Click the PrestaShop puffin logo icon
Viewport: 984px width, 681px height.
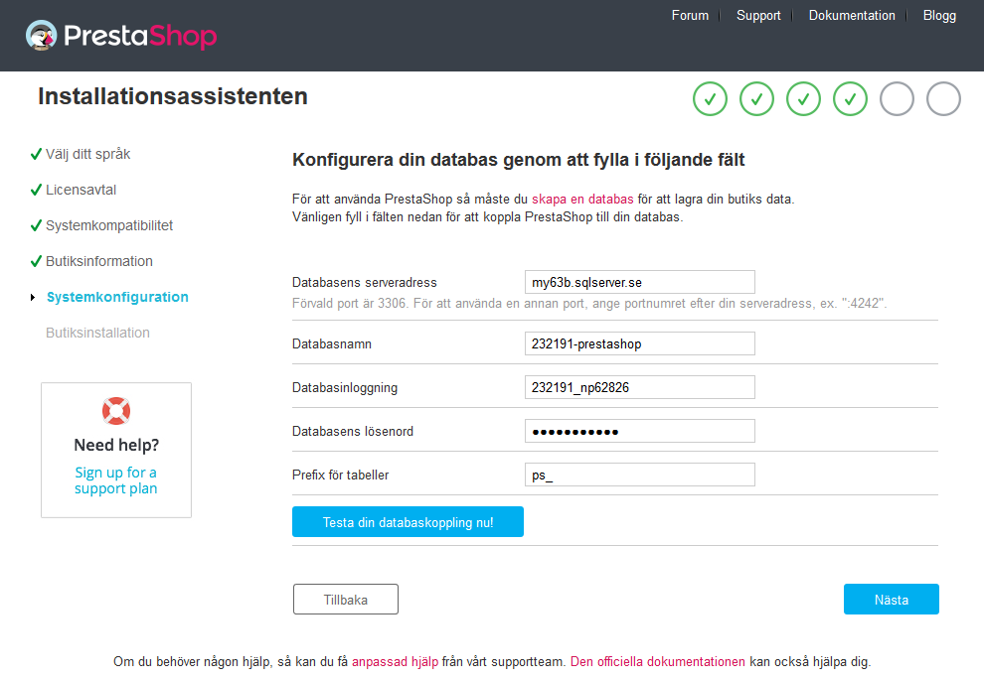tap(42, 35)
